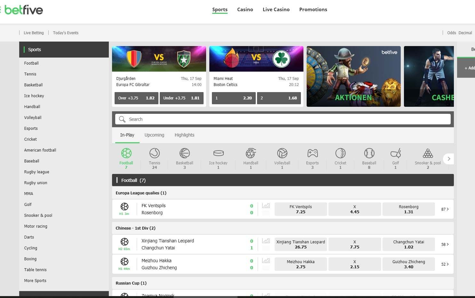The image size is (475, 298).
Task: Select the Ice hockey puck icon filter
Action: click(x=218, y=153)
